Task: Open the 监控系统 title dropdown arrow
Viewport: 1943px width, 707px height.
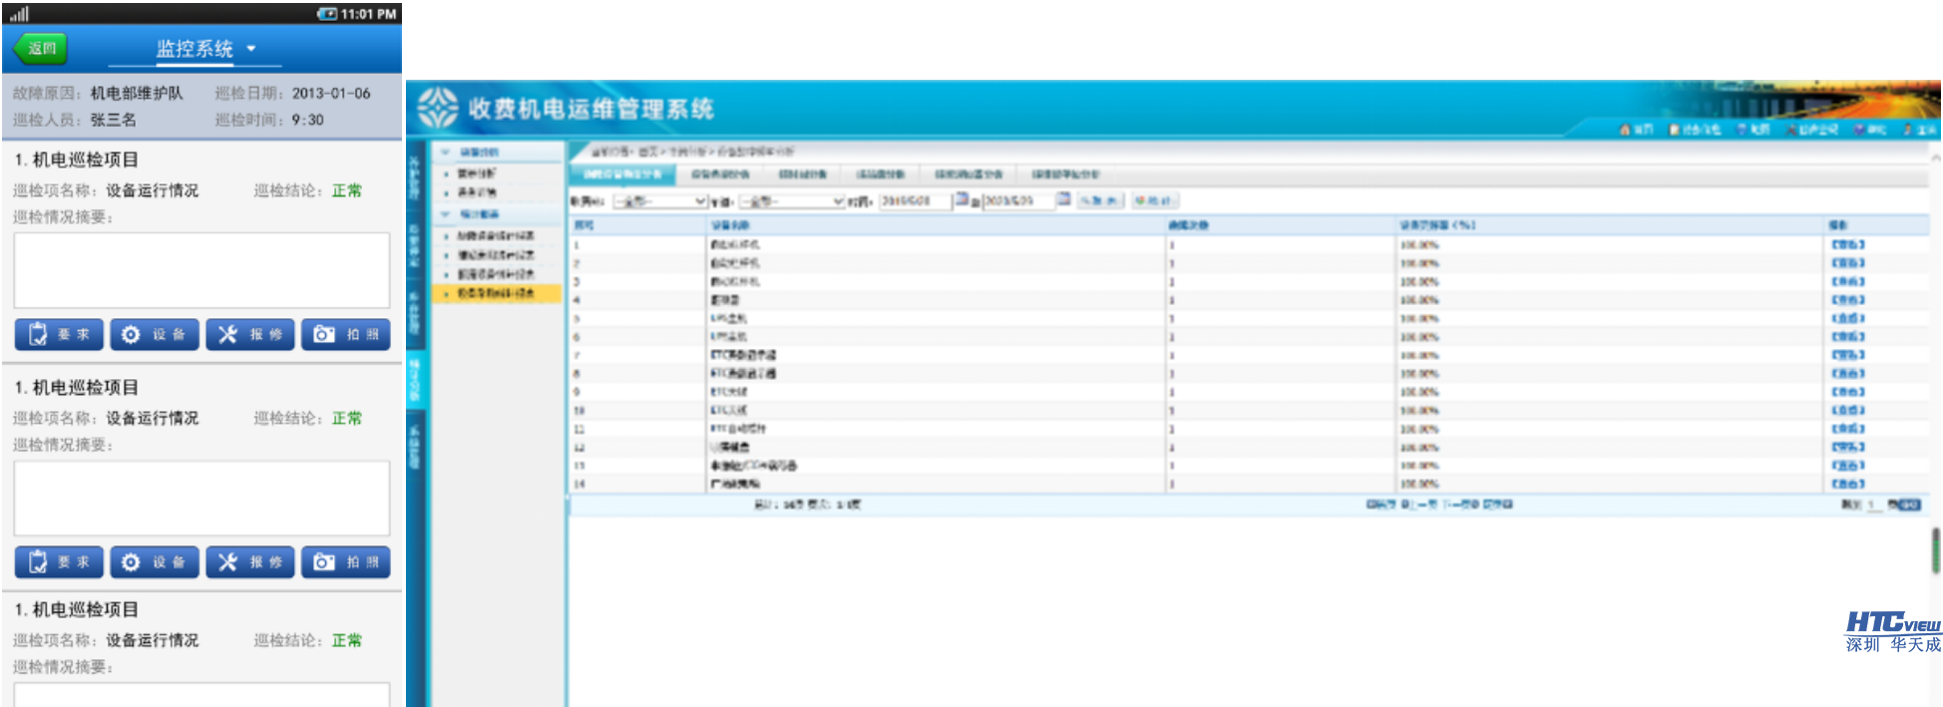Action: [x=251, y=48]
